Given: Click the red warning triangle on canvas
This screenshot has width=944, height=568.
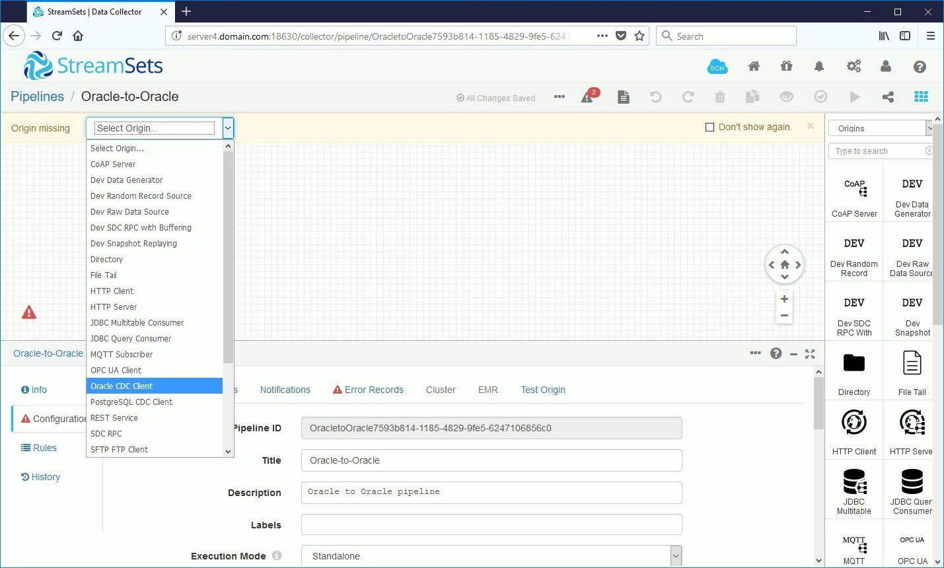Looking at the screenshot, I should coord(29,312).
